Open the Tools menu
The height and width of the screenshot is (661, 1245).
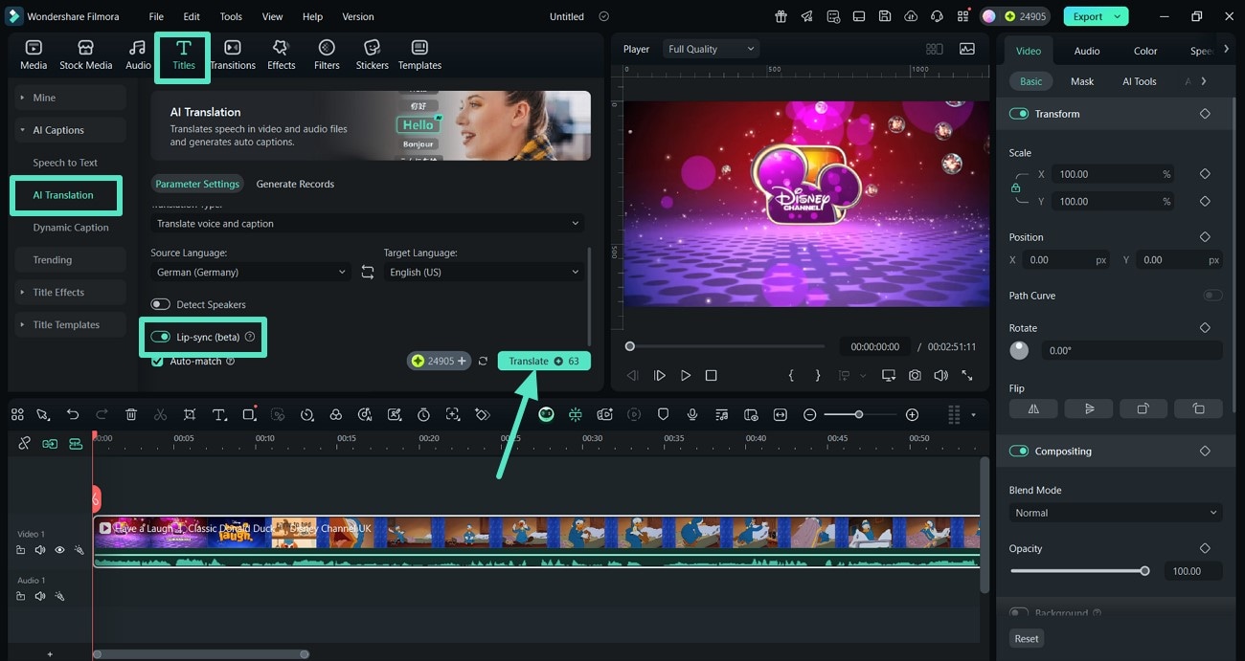click(x=231, y=16)
